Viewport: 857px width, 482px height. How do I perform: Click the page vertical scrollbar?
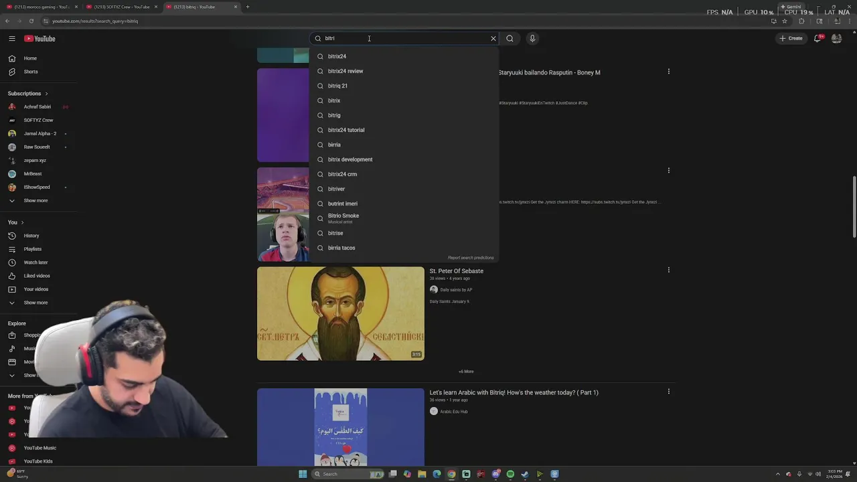point(854,206)
